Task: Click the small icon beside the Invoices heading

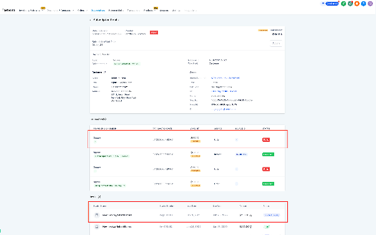Action: tap(99, 197)
